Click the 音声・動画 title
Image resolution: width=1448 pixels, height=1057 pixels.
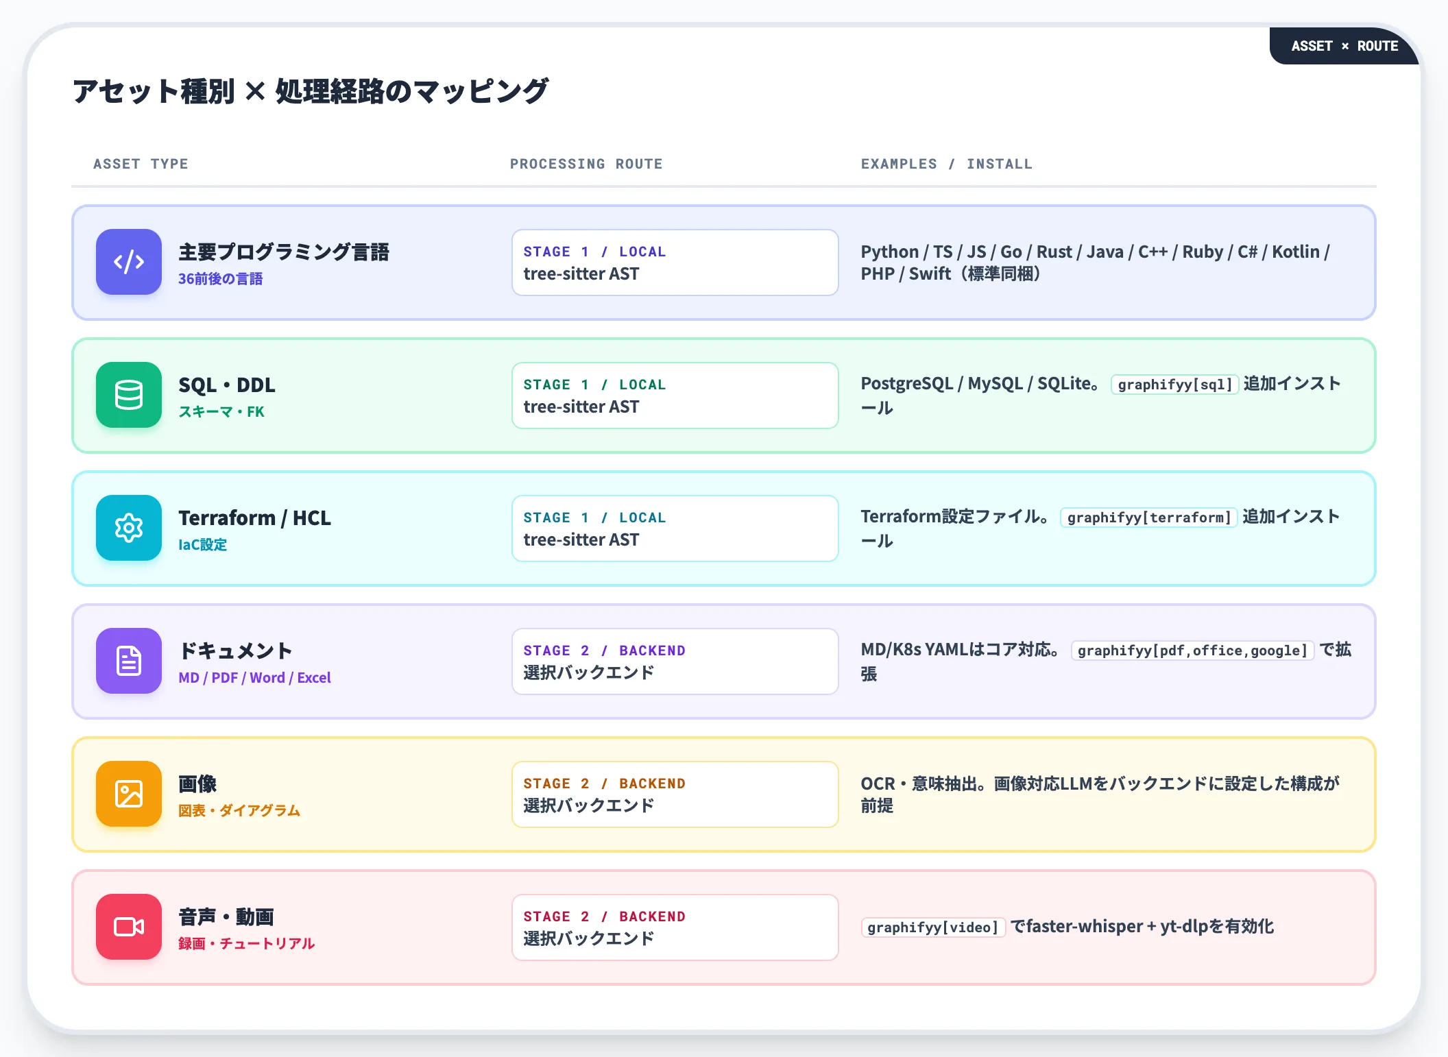click(226, 916)
